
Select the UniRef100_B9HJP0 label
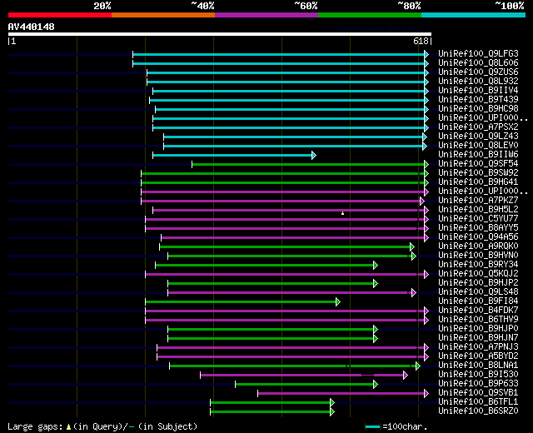(478, 329)
